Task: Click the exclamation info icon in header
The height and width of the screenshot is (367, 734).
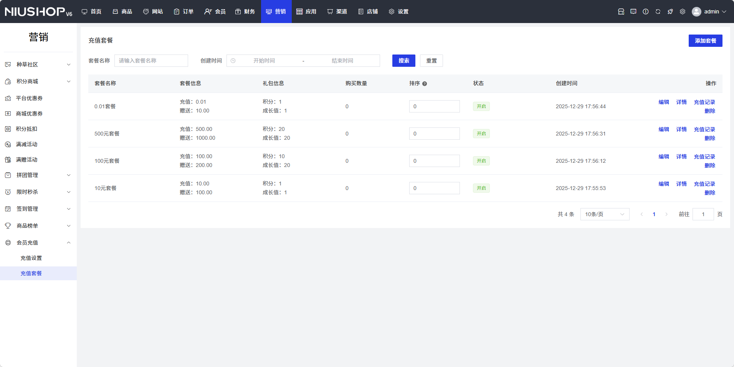Action: [x=646, y=12]
